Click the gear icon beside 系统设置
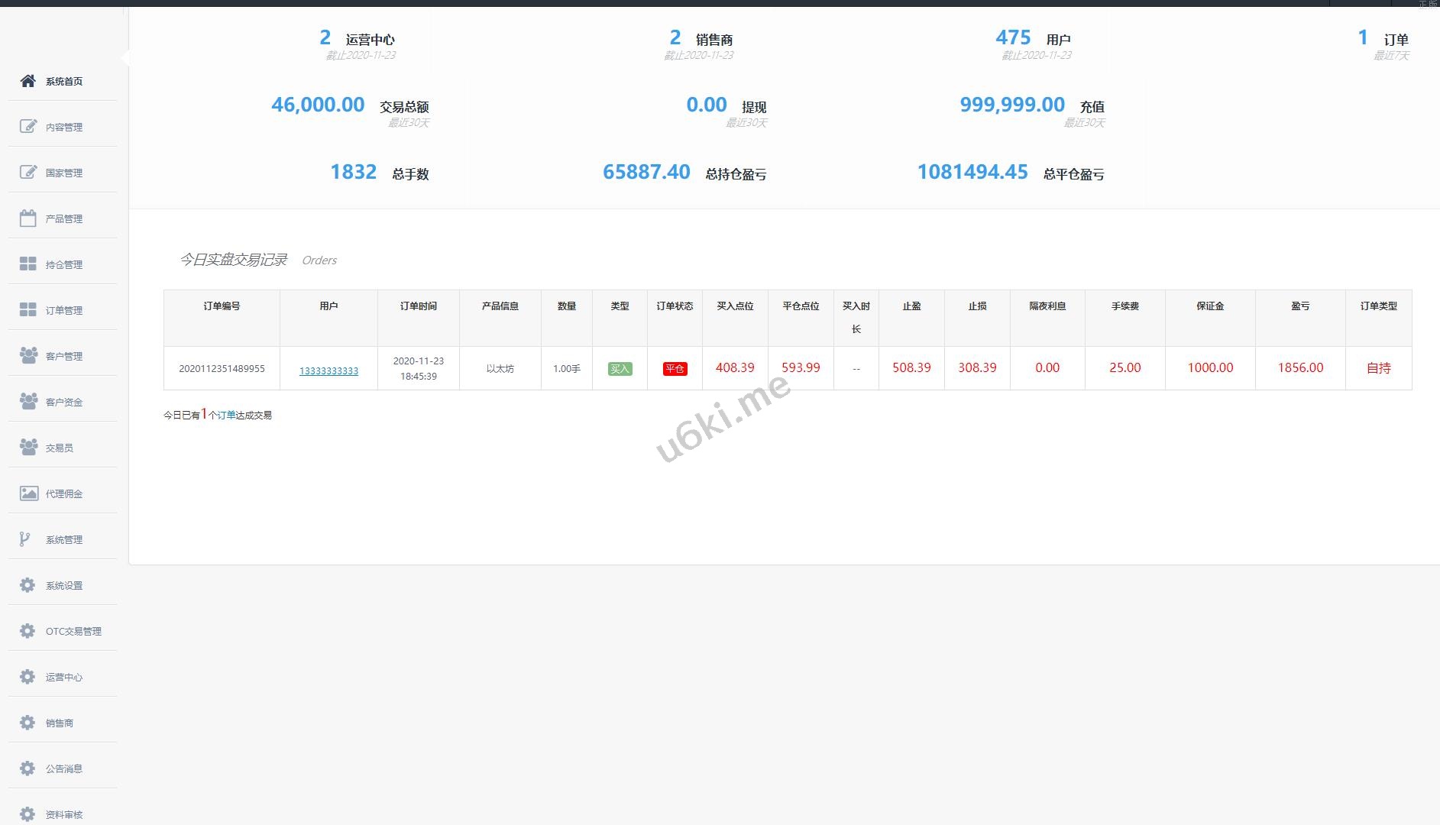1440x825 pixels. tap(28, 585)
